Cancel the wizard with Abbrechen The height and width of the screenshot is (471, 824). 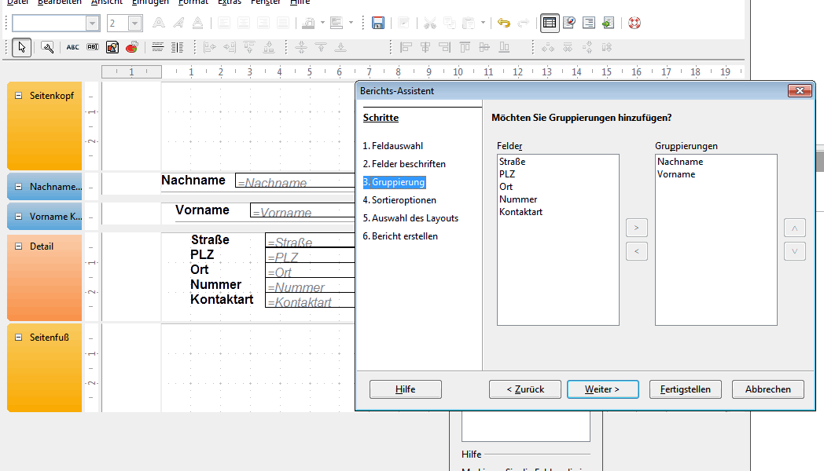pyautogui.click(x=767, y=389)
